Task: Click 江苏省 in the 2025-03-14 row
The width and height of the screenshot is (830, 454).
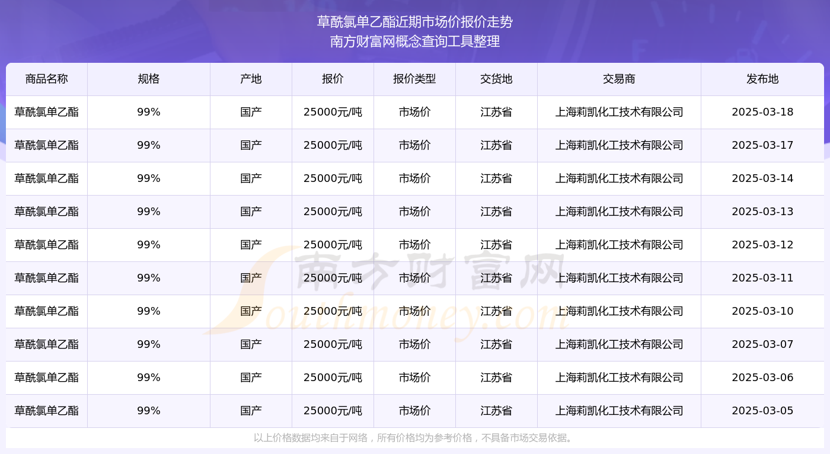Action: tap(496, 178)
